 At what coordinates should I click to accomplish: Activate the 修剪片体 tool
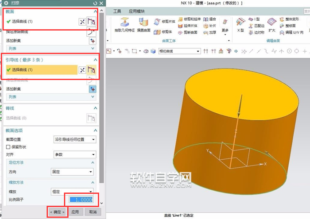164,22
